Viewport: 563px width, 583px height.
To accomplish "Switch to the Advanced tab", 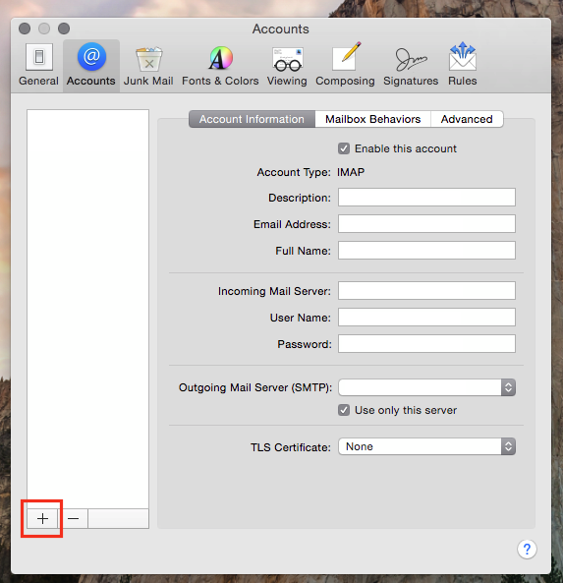I will click(467, 119).
